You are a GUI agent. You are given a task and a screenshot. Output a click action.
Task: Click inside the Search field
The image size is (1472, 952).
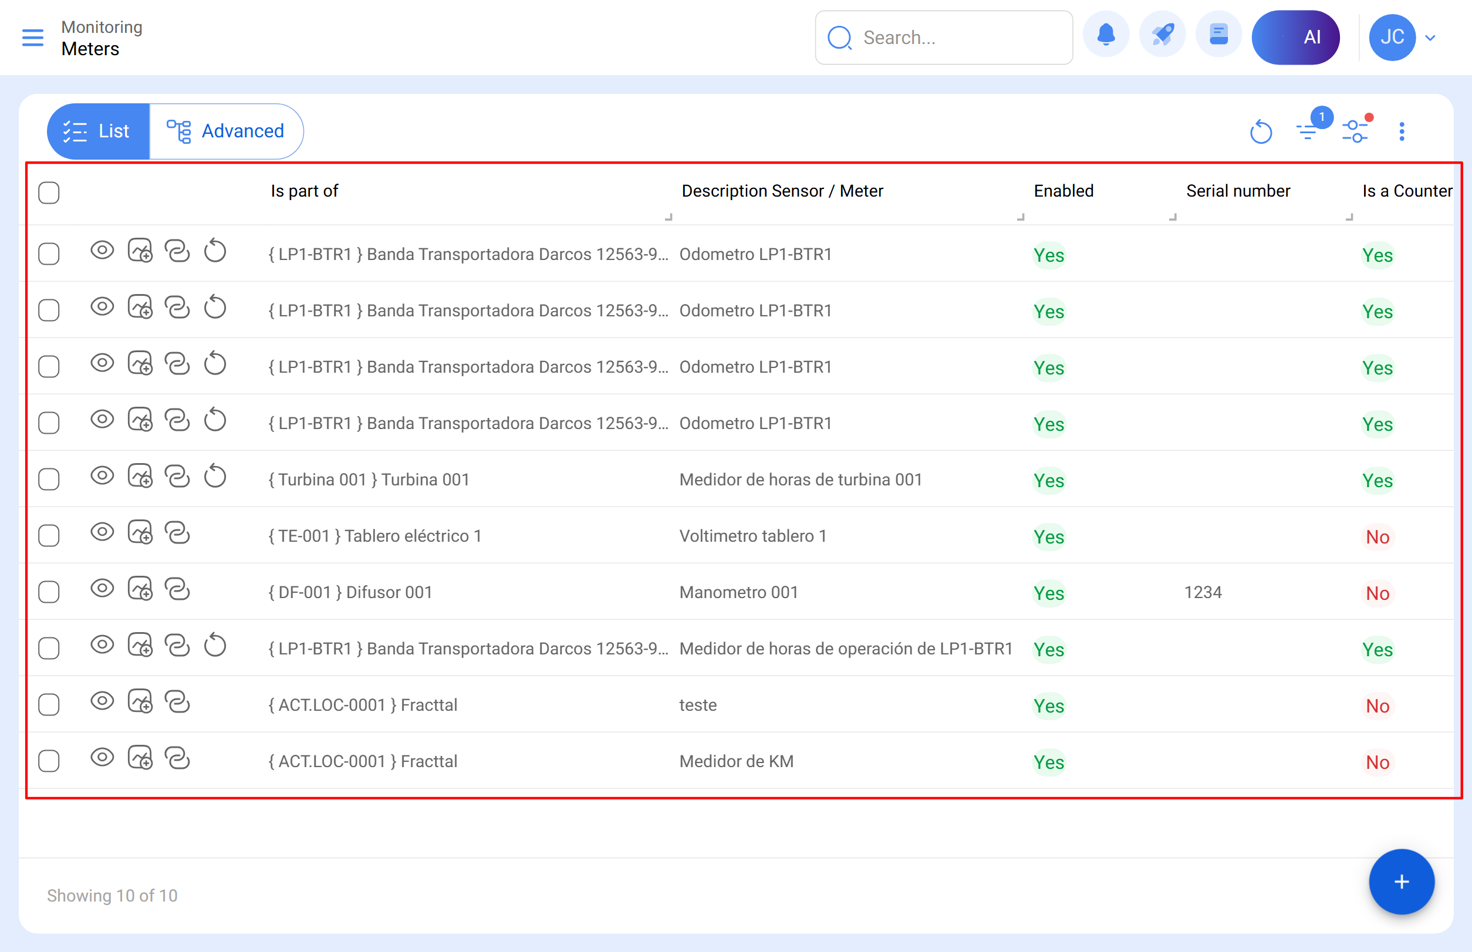pos(943,38)
